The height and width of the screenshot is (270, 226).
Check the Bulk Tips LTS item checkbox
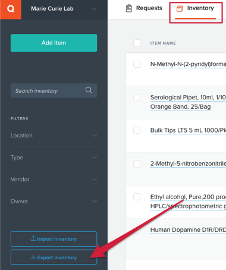point(137,130)
